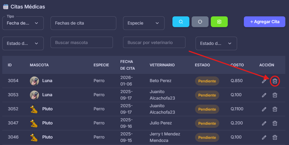Edit appointment 3054 with pencil icon
Viewport: 289px width, 145px height.
point(264,81)
